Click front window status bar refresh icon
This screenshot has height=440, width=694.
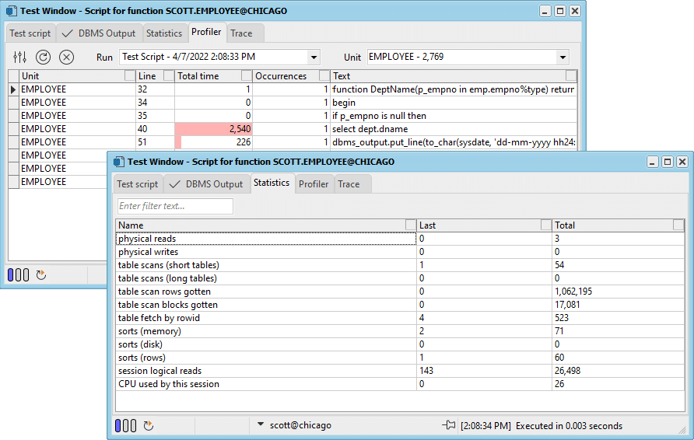[149, 426]
